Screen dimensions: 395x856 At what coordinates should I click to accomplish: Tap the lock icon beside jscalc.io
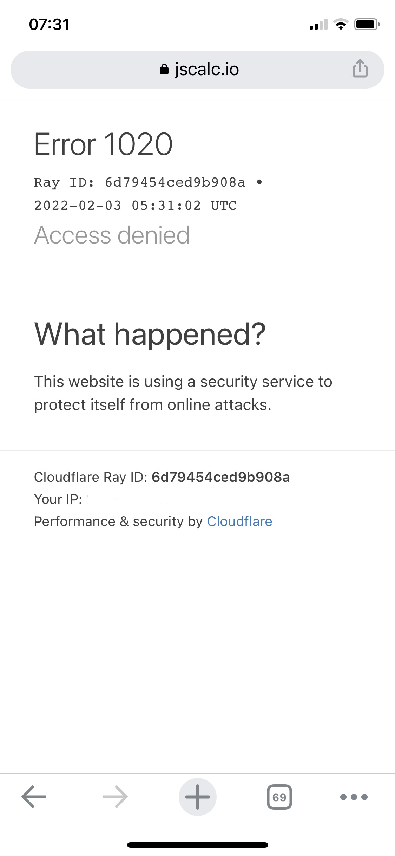click(164, 69)
